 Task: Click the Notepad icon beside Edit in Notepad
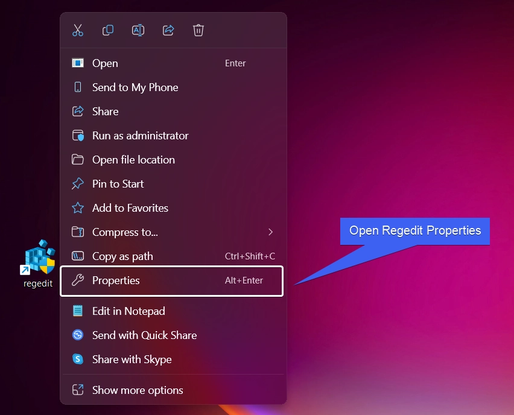pyautogui.click(x=78, y=311)
